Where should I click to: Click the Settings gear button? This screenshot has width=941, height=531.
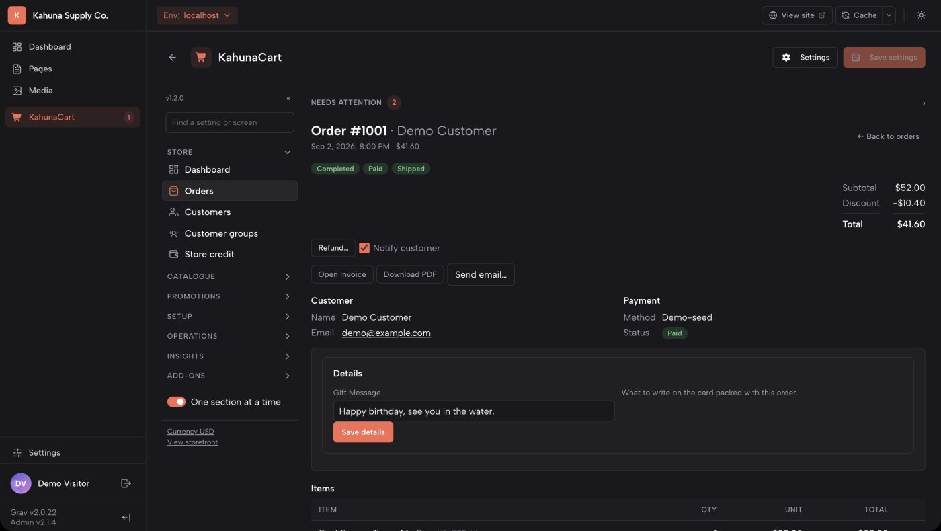point(805,58)
